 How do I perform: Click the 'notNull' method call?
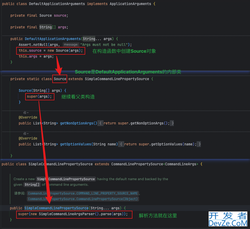pos(40,45)
